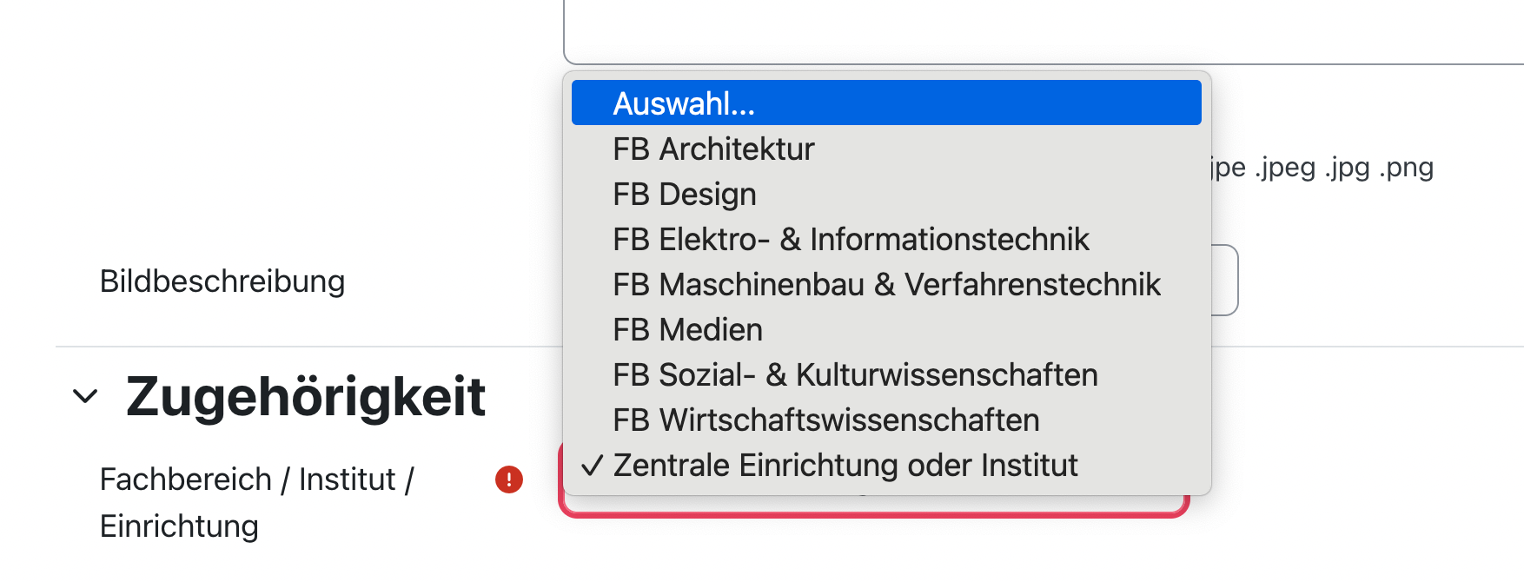Screen dimensions: 1524x582
Task: Select the highlighted "Auswahl..." option
Action: [x=684, y=103]
